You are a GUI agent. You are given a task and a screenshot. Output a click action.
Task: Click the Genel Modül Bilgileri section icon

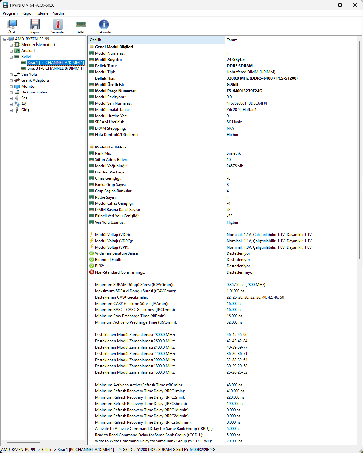[x=92, y=47]
